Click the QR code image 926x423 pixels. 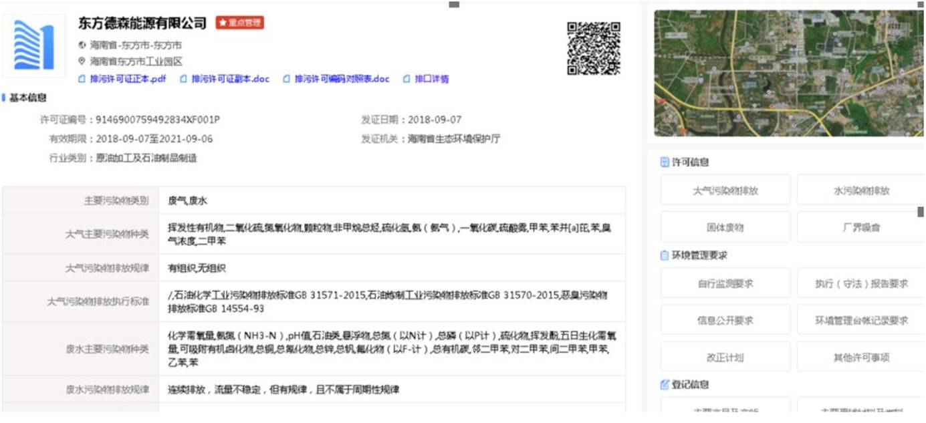[x=593, y=48]
